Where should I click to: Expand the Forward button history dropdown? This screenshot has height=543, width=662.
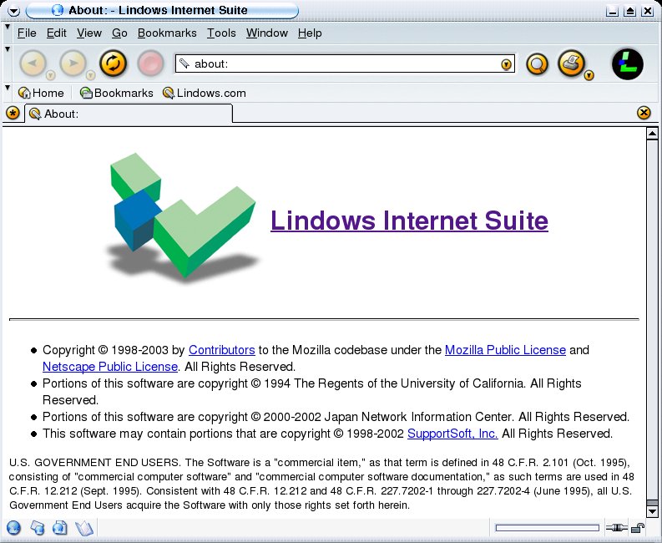tap(90, 76)
